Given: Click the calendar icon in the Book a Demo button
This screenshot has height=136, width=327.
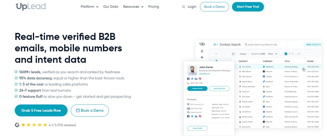Looking at the screenshot, I should 78,110.
